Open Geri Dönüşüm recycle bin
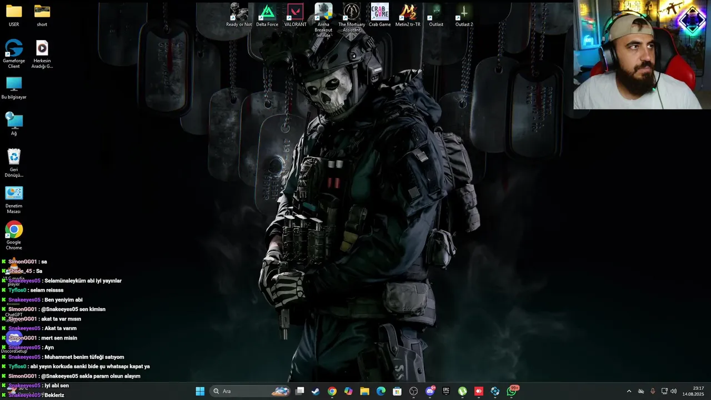The image size is (711, 400). (14, 163)
